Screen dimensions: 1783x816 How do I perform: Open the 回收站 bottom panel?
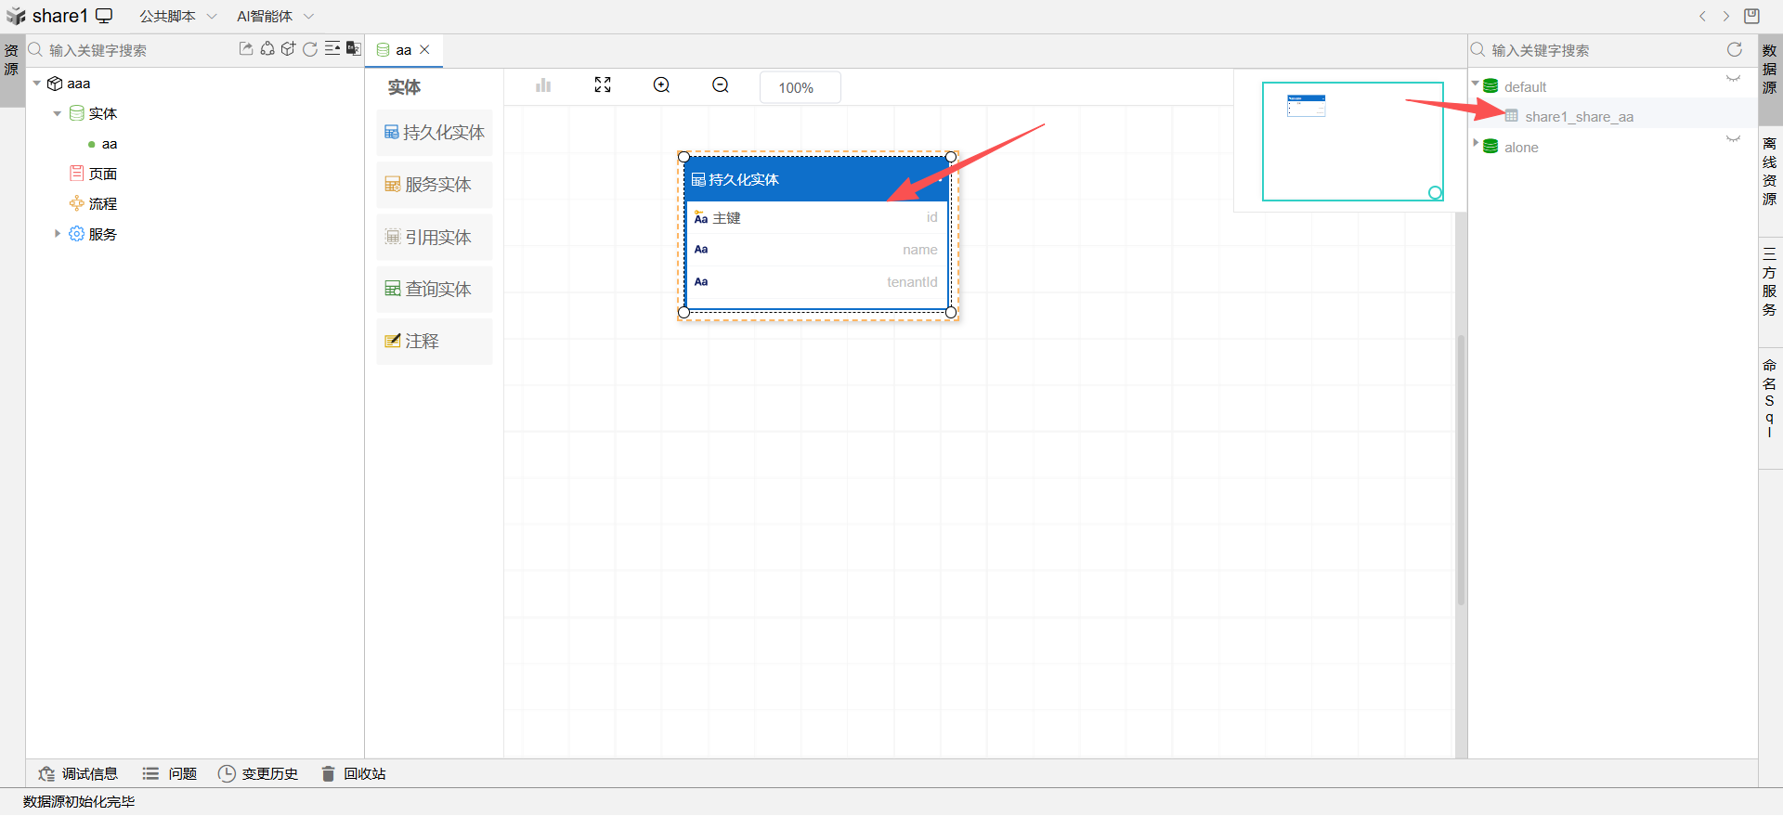coord(354,773)
